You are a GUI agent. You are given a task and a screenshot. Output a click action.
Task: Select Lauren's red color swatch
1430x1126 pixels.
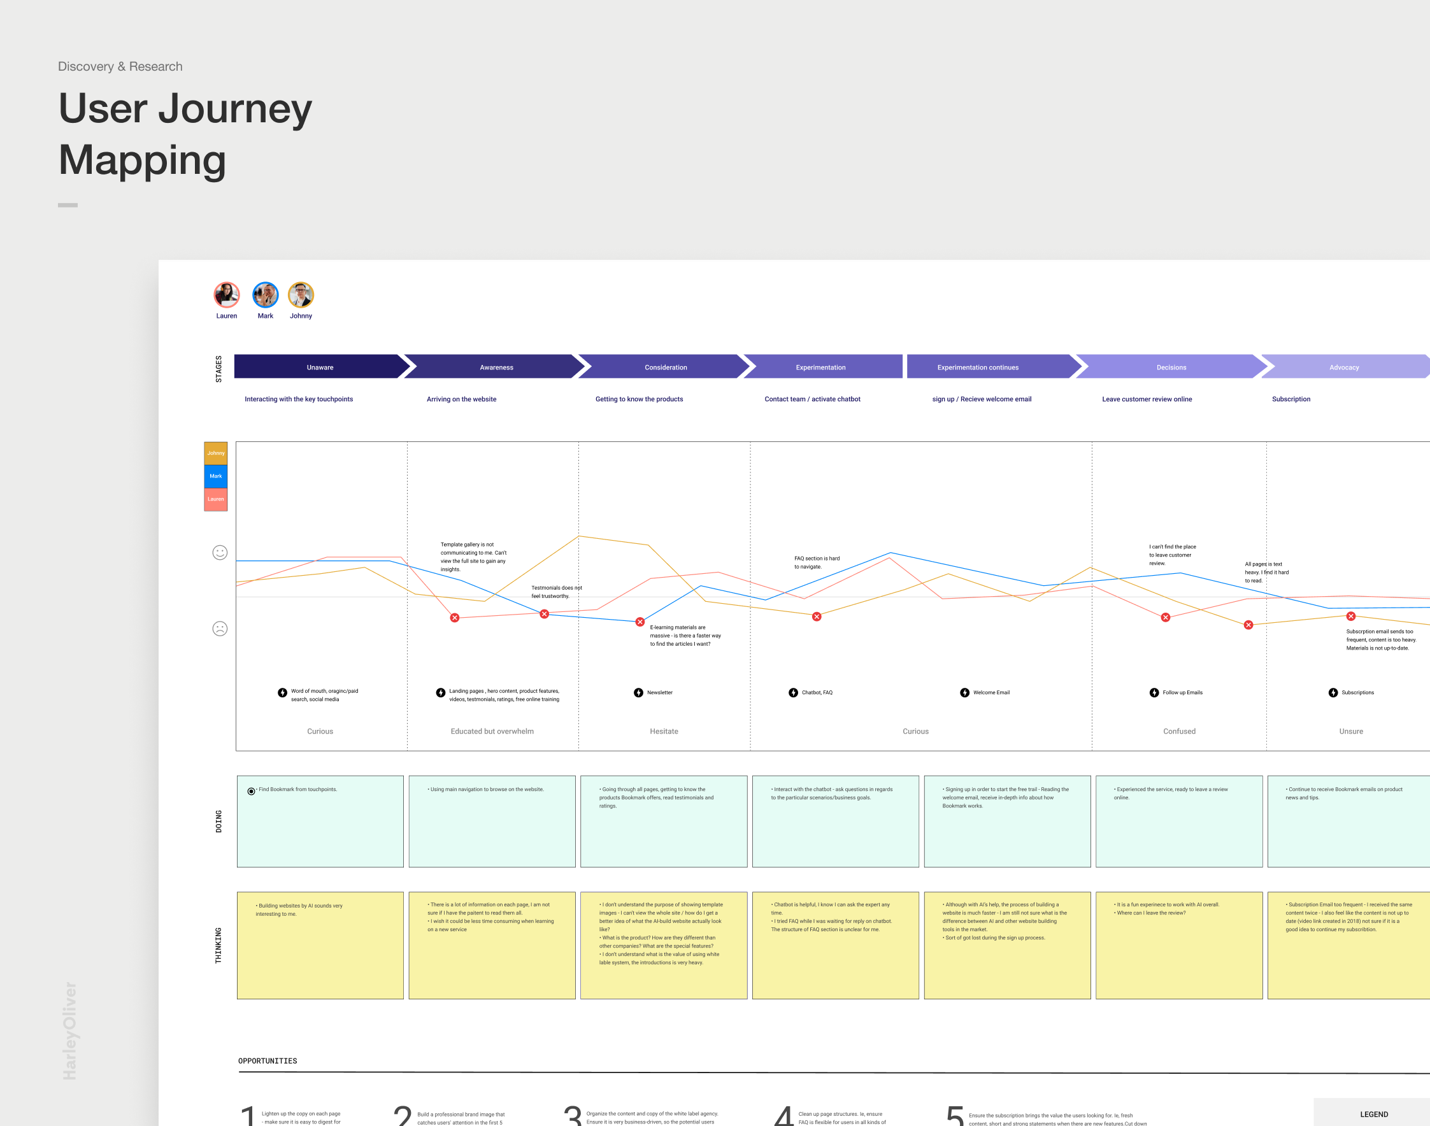pyautogui.click(x=215, y=499)
